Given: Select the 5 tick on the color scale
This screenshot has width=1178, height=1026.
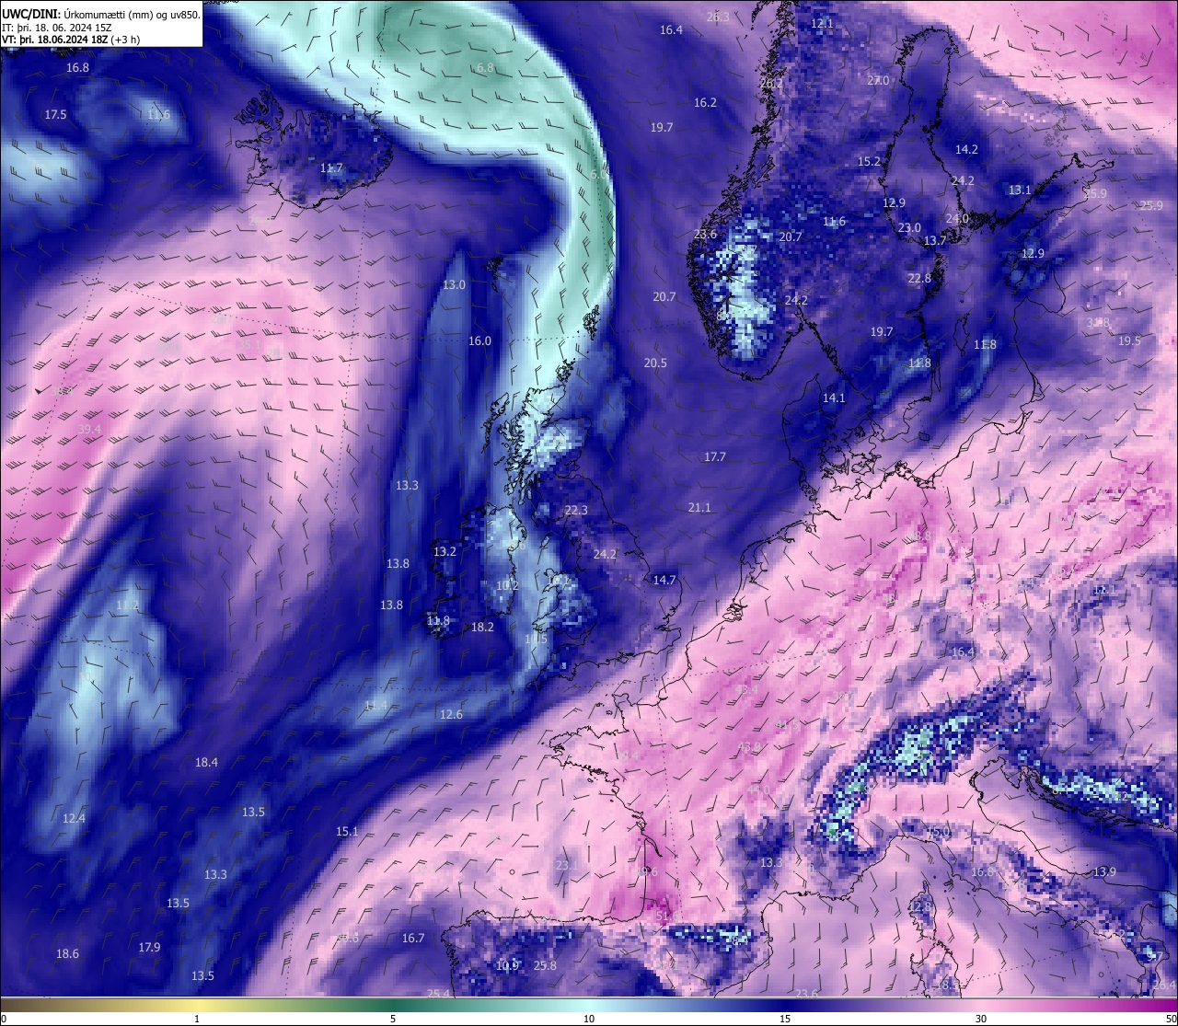Looking at the screenshot, I should coord(393,1019).
